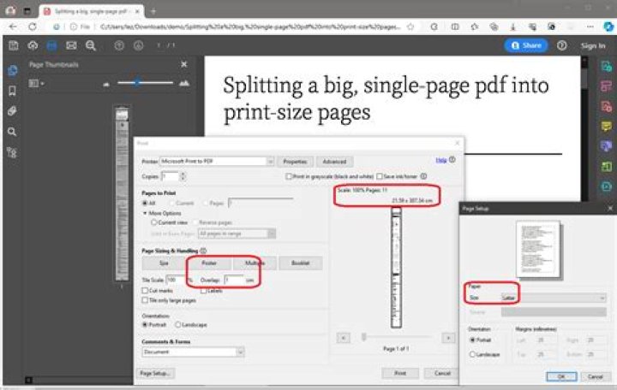Select Landscape orientation in the Page Setup dialog

472,354
